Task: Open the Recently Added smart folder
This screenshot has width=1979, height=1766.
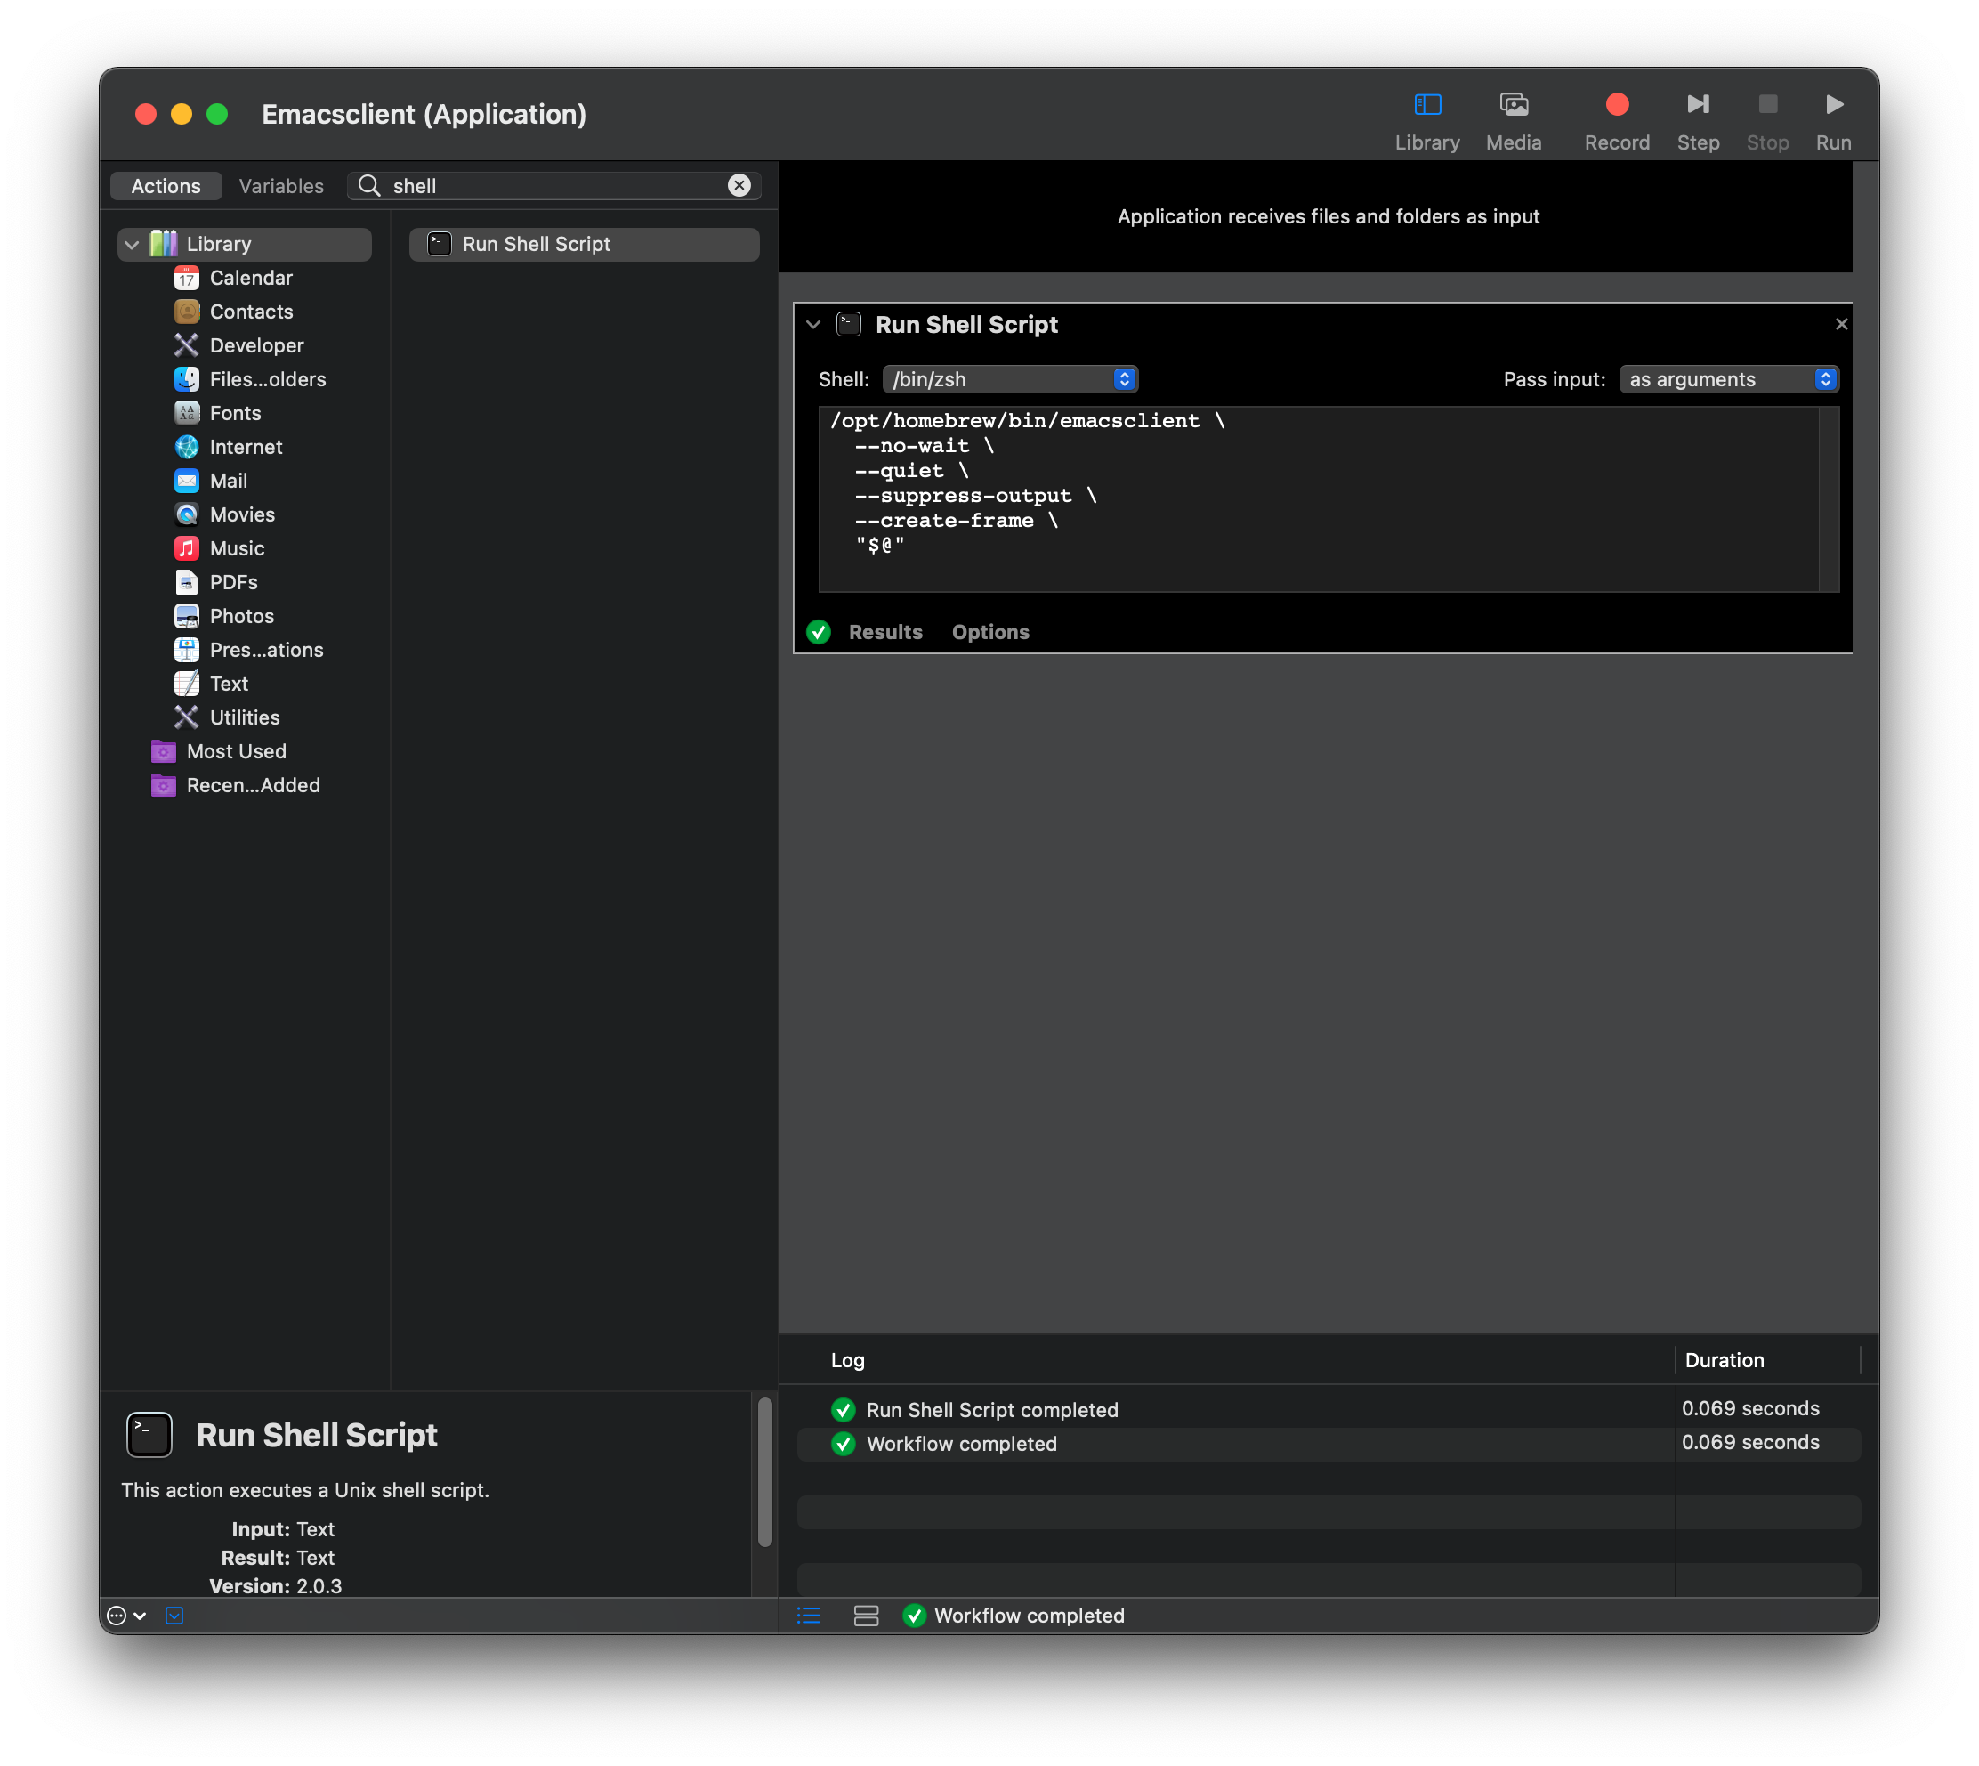Action: pyautogui.click(x=254, y=787)
